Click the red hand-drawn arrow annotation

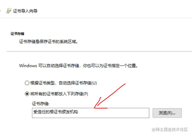pos(110,96)
